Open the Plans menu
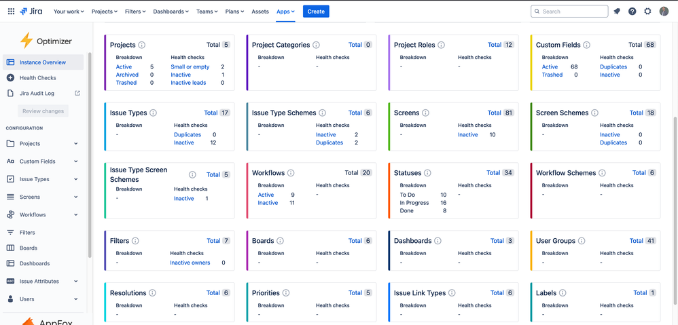The height and width of the screenshot is (325, 678). pos(234,12)
